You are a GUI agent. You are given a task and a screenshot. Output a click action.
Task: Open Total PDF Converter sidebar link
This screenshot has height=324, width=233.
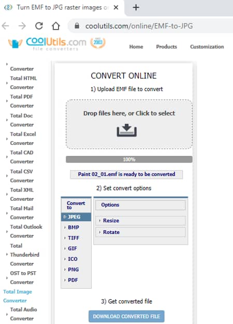pyautogui.click(x=22, y=101)
